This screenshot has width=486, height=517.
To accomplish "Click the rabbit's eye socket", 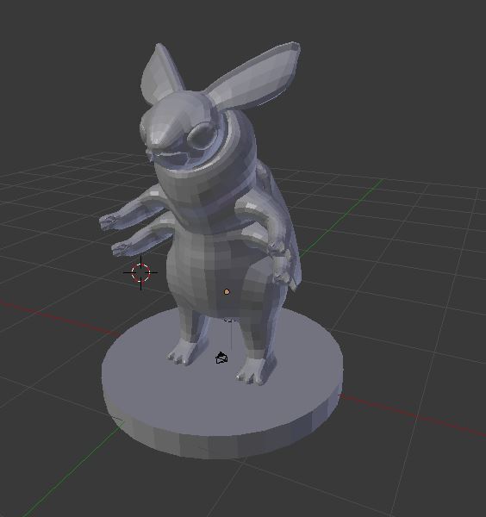I will (197, 136).
